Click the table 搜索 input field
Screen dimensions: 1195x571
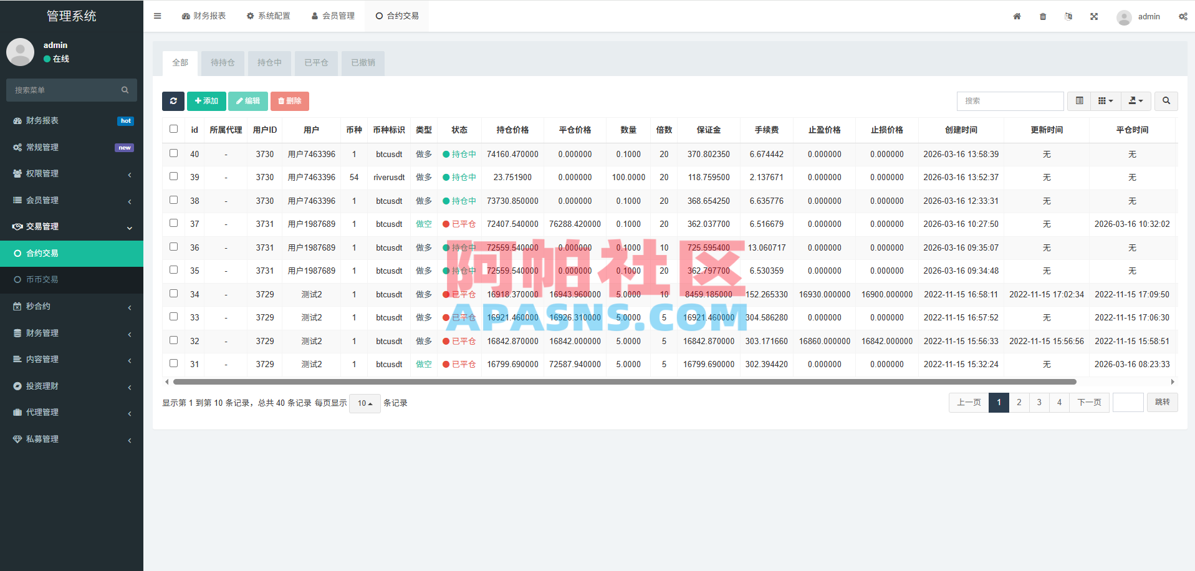click(1010, 101)
